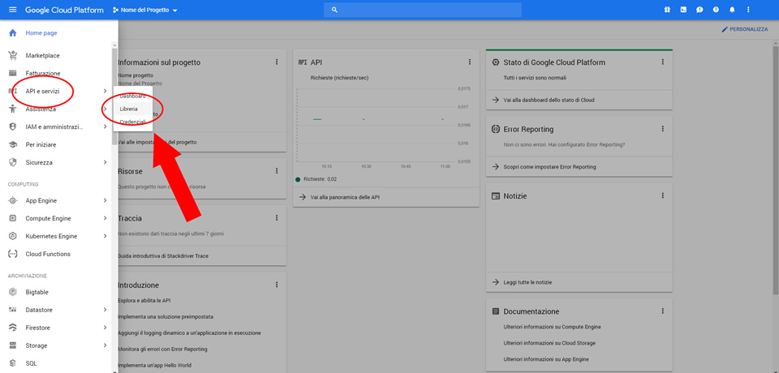Viewport: 779px width, 373px height.
Task: Expand Datastore submenu chevron
Action: pos(105,310)
